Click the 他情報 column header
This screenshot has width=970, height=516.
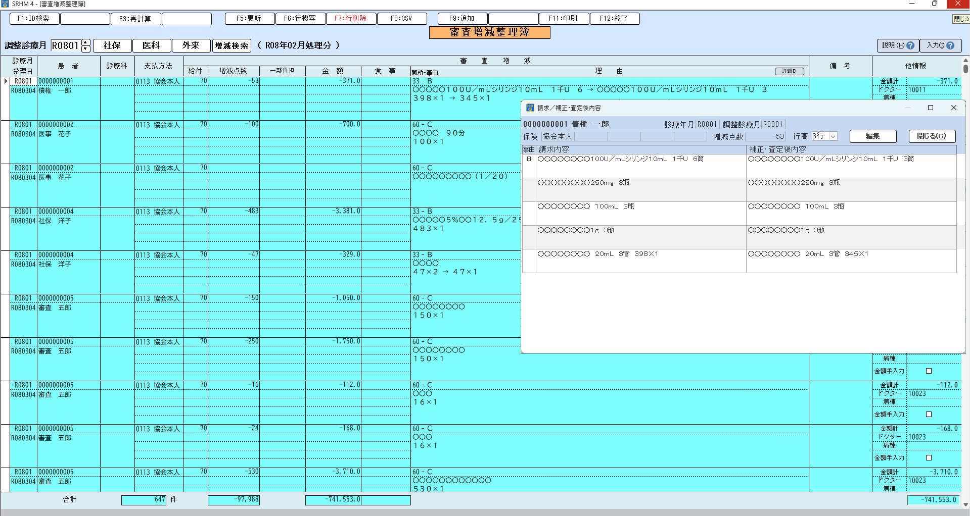tap(915, 66)
